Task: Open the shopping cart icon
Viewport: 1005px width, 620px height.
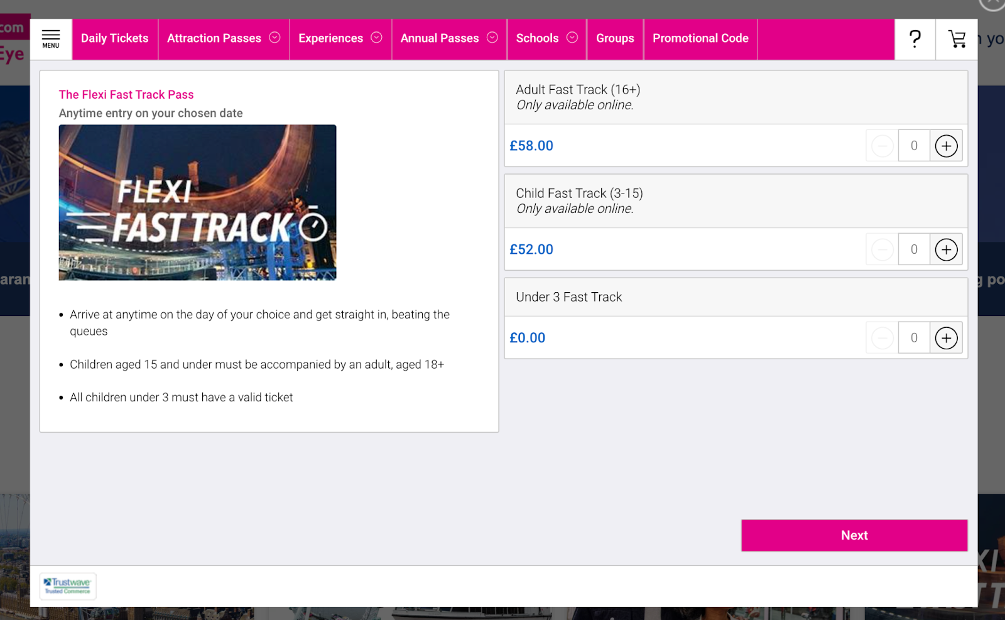Action: click(x=957, y=39)
